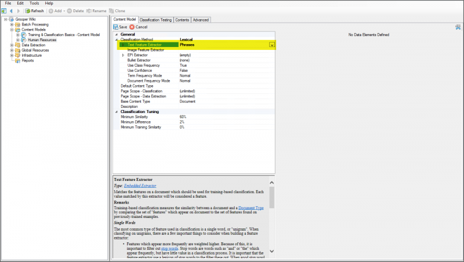This screenshot has height=262, width=464.
Task: Click the help pane scrollbar thumb
Action: coord(271,197)
